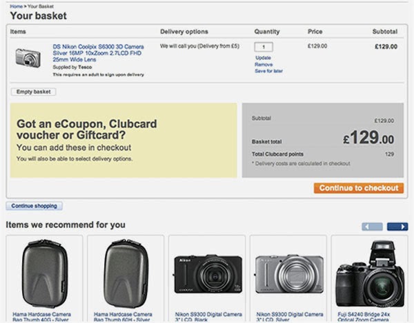Select the Fuji S4240 Bridge camera image

pyautogui.click(x=370, y=273)
